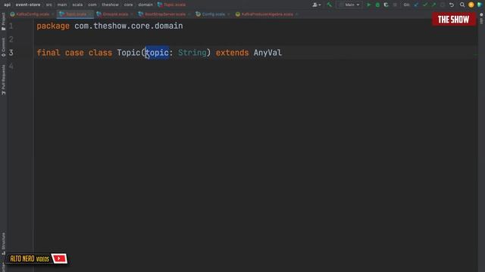Screen dimensions: 485x272
Task: Click line number 4 in gutter
Action: click(x=11, y=66)
